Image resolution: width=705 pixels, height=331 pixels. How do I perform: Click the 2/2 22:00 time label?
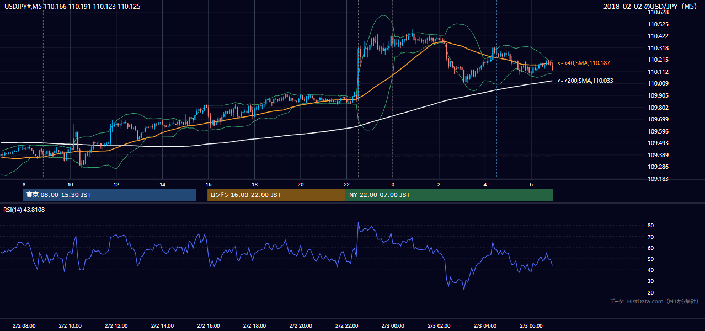pyautogui.click(x=346, y=326)
